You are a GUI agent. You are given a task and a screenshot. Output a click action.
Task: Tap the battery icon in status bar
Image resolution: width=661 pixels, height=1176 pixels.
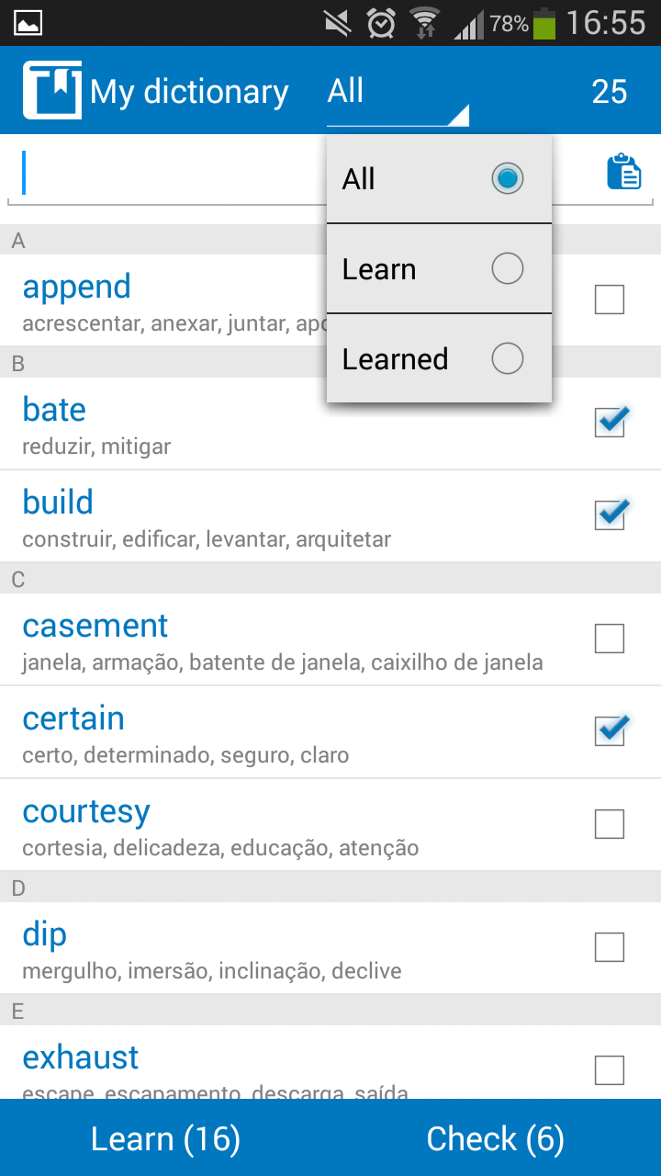[x=545, y=23]
